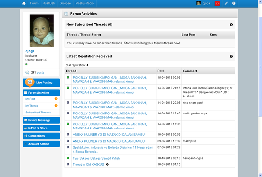The height and width of the screenshot is (177, 262).
Task: Click the small djoga avatar in top bar
Action: point(198,3)
